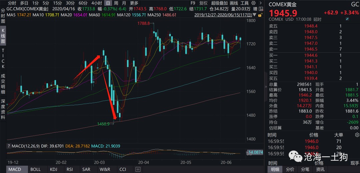Open 成交明细 in left sidebar
The image size is (360, 173).
(x=3, y=84)
